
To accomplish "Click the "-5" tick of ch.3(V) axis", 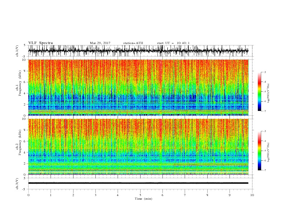I will pos(24,189).
